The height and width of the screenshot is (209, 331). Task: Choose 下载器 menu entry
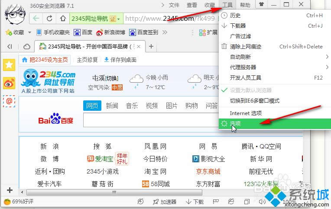click(275, 26)
